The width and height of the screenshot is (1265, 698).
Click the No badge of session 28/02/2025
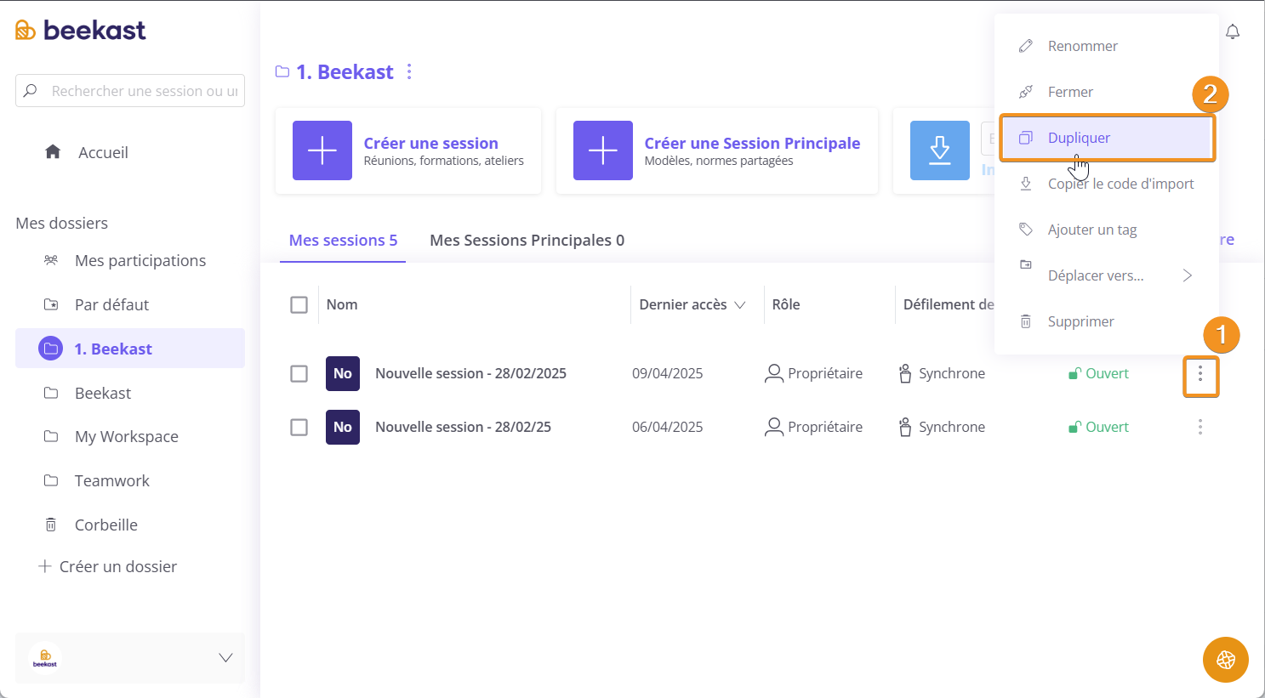click(343, 373)
